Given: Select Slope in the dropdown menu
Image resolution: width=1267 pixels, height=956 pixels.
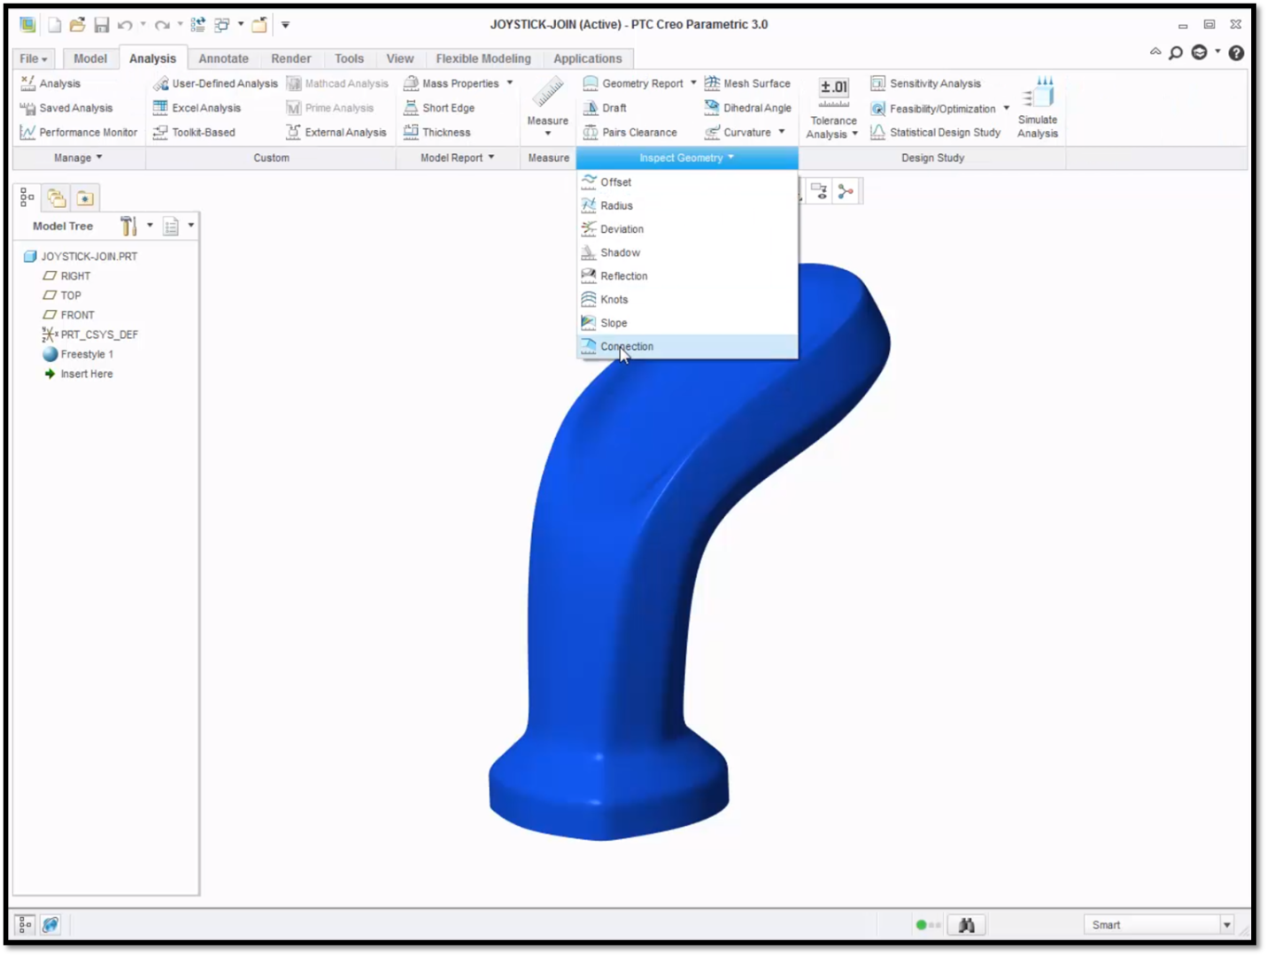Looking at the screenshot, I should tap(687, 323).
